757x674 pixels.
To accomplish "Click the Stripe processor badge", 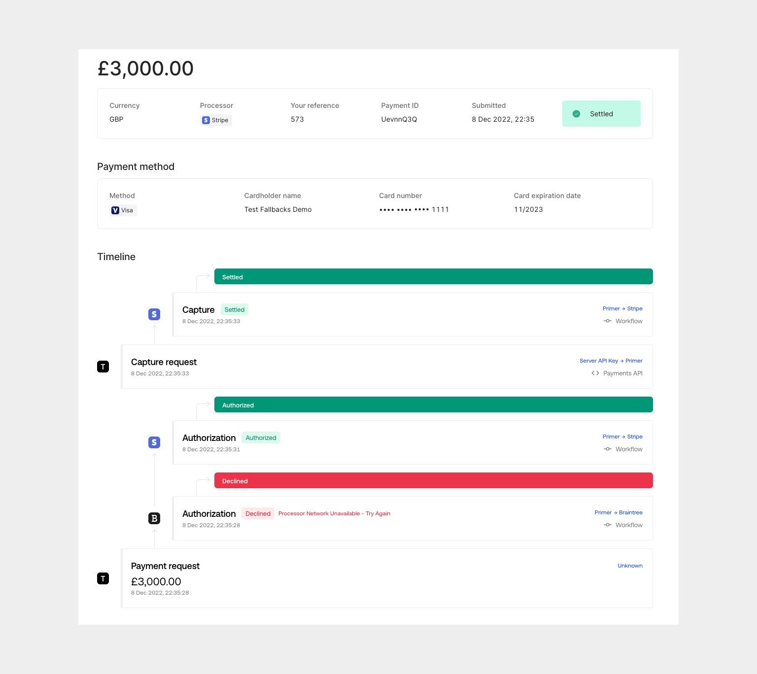I will click(x=216, y=120).
